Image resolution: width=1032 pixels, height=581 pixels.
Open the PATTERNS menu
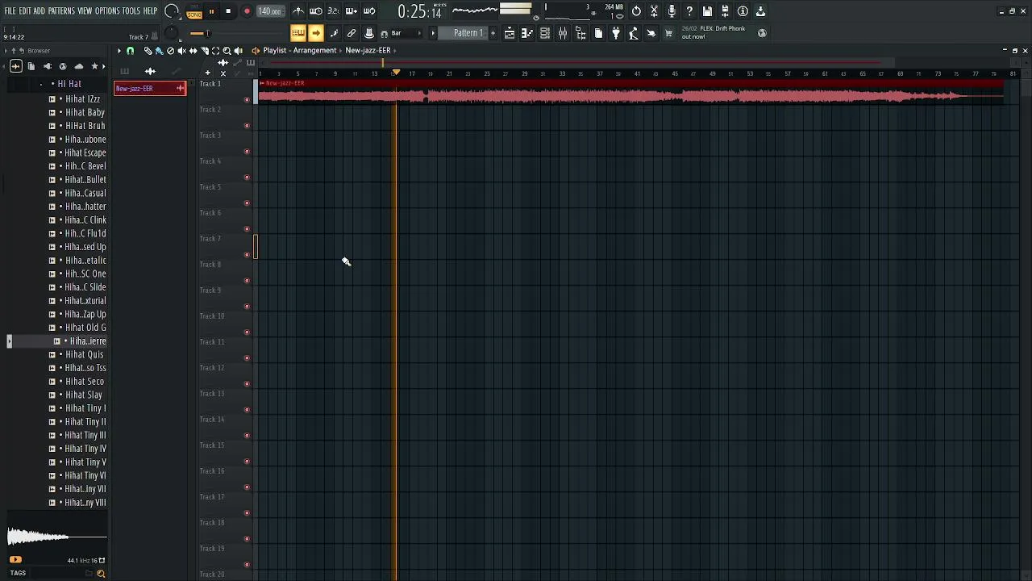click(x=61, y=11)
